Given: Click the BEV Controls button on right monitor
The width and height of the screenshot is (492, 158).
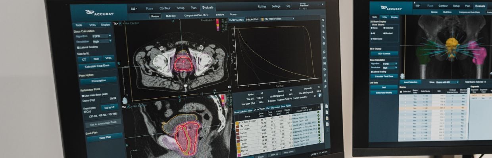Looking at the screenshot, I should pyautogui.click(x=384, y=53).
